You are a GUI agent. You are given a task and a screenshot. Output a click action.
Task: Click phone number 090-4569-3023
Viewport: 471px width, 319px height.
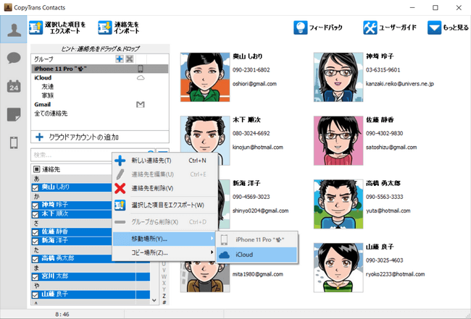[x=251, y=197]
